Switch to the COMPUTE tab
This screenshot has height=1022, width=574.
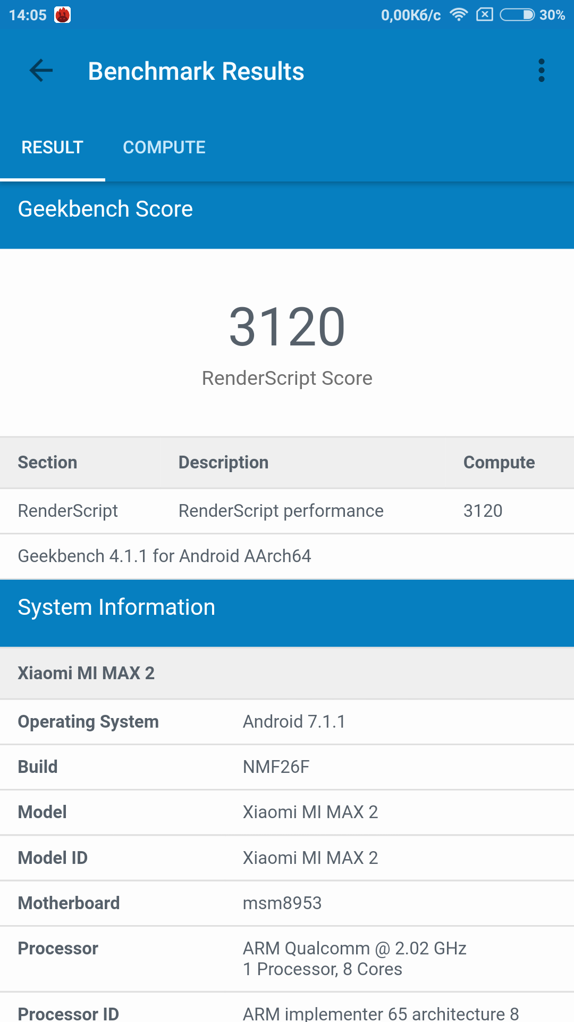pos(164,147)
